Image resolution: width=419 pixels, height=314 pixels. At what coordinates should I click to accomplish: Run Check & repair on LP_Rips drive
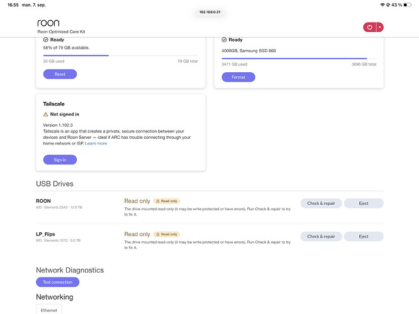coord(321,236)
